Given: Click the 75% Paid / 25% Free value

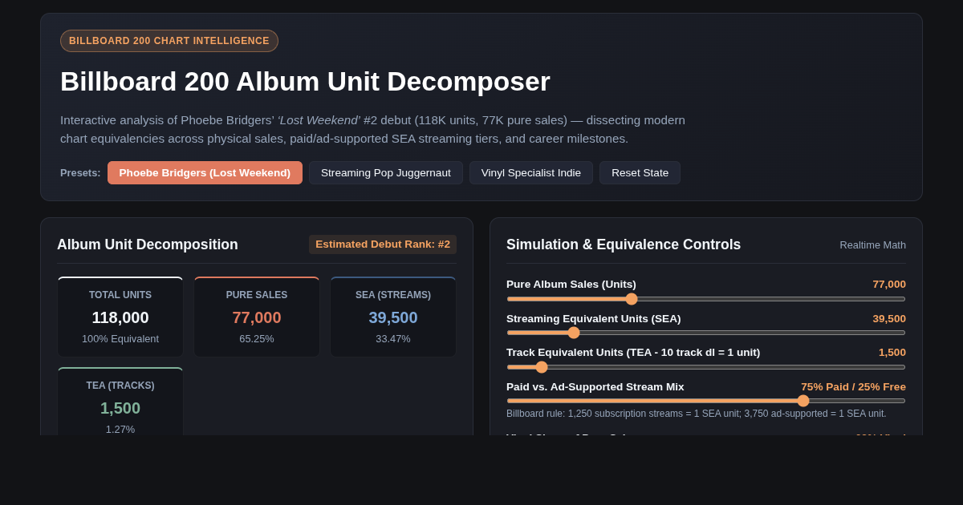Looking at the screenshot, I should [853, 386].
